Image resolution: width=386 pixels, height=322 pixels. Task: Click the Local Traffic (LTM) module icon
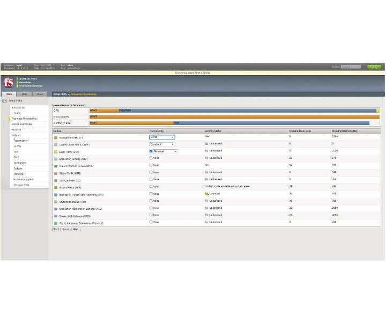pyautogui.click(x=56, y=152)
